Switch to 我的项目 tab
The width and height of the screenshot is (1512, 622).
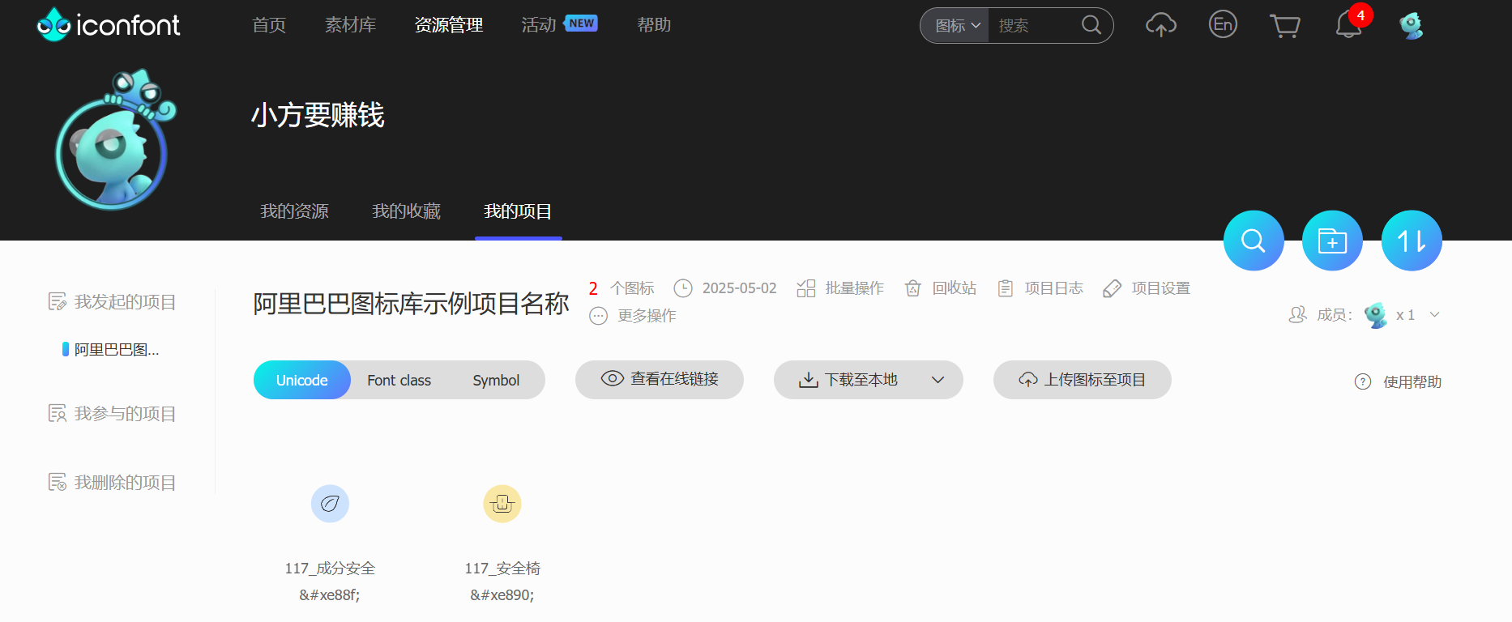click(518, 211)
